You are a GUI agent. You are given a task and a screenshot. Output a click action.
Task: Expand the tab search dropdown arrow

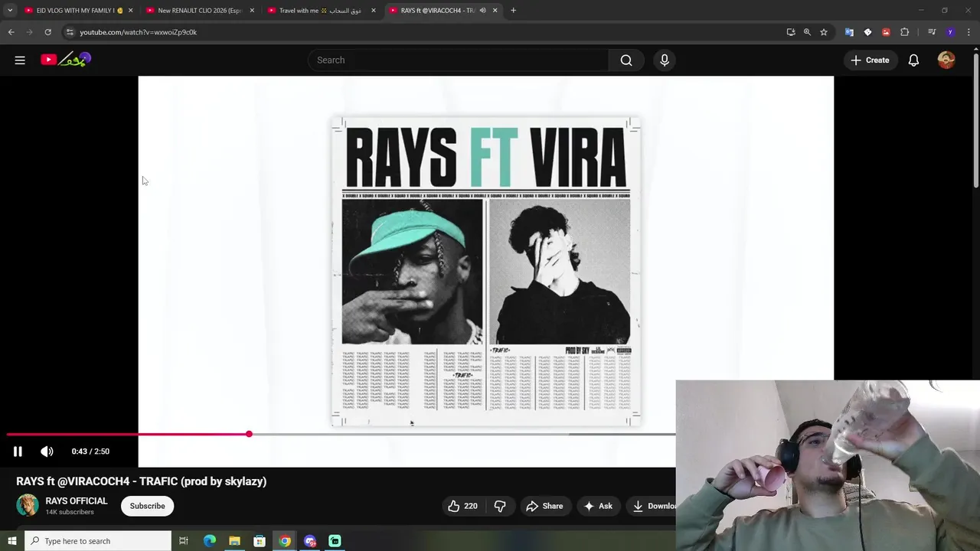click(10, 11)
